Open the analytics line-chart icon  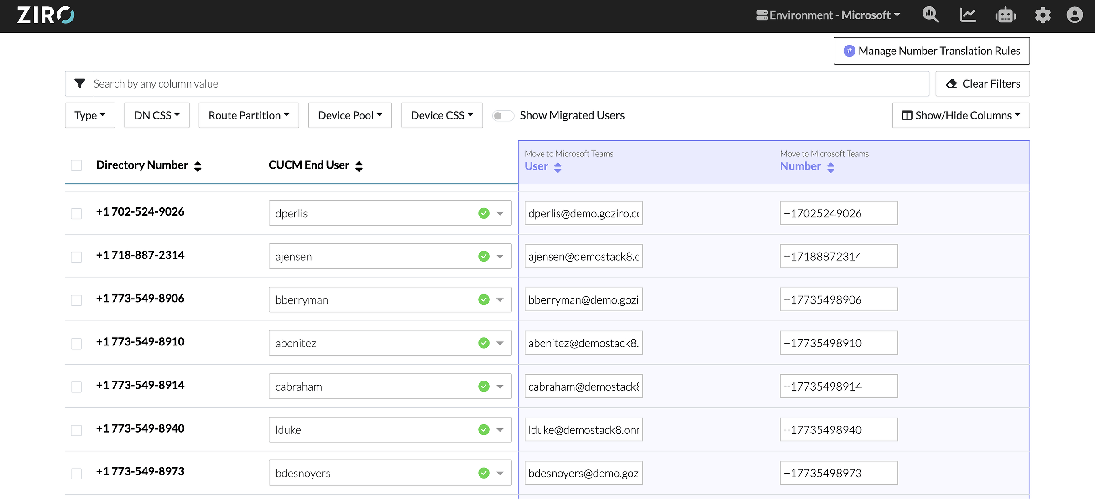click(x=968, y=15)
